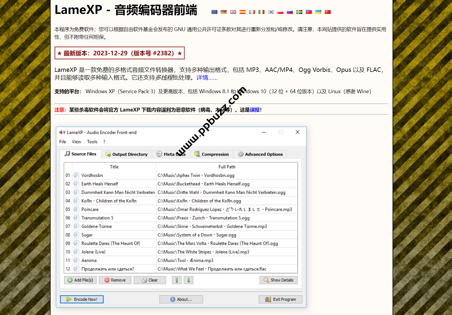Click the file icon beside Transmutation 5

(x=76, y=218)
